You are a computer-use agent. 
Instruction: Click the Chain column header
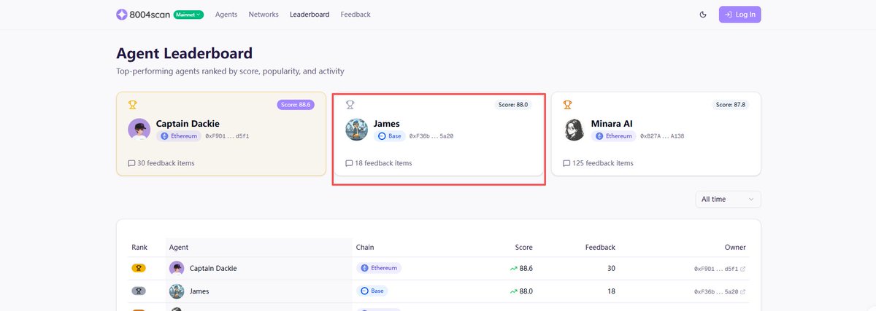[x=365, y=248]
